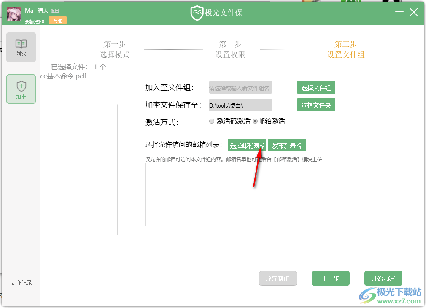Click the 选择邮箱表格 button
Viewport: 426px width, 308px height.
247,145
